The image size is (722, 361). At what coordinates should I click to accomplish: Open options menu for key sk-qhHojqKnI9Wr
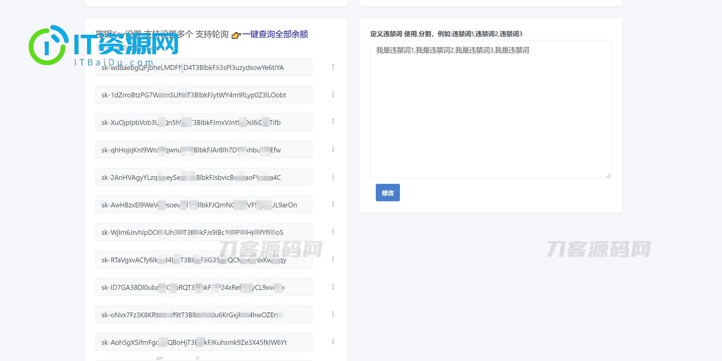coord(333,149)
